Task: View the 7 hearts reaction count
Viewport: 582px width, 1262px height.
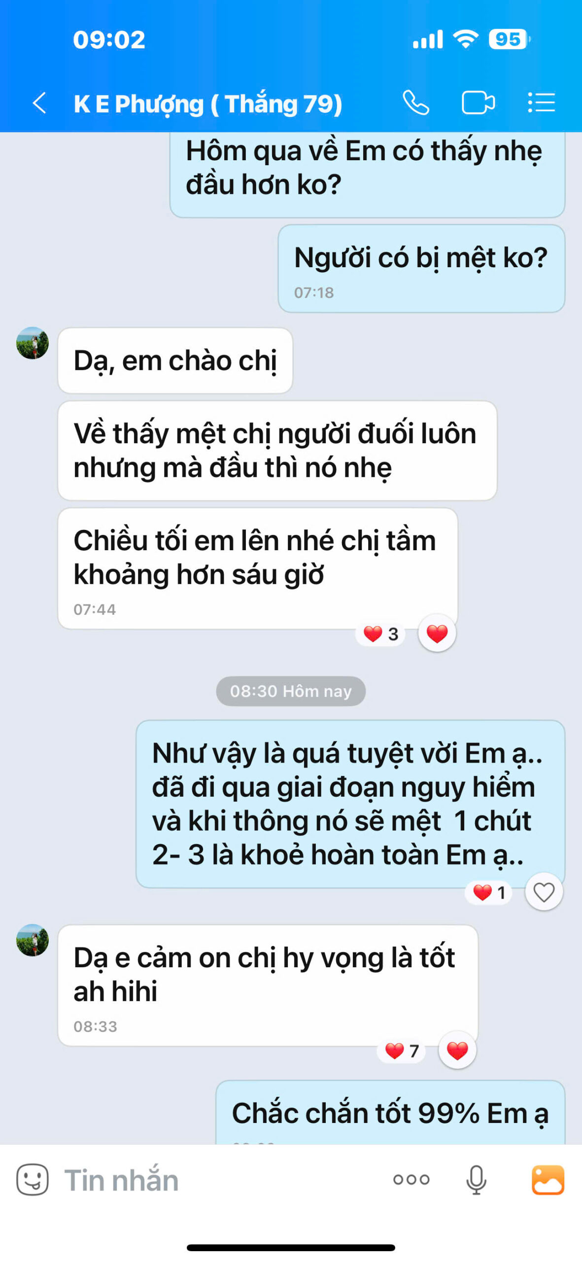Action: pyautogui.click(x=401, y=1051)
